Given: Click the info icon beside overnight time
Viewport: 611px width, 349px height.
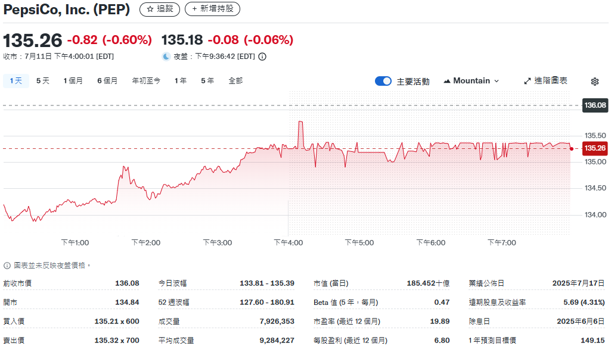Looking at the screenshot, I should click(x=262, y=57).
